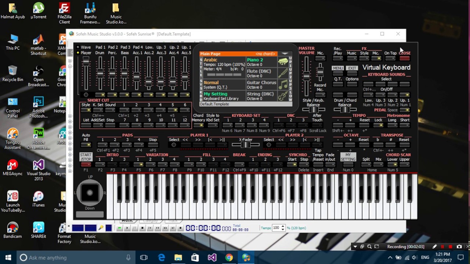Screen dimensions: 470x264
Task: Toggle the Tempo Lock button
Action: [x=378, y=126]
